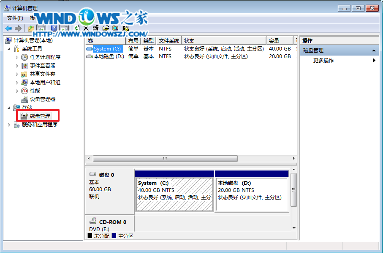Viewport: 383px width, 253px height.
Task: Click the open folder toolbar icon
Action: click(x=106, y=28)
